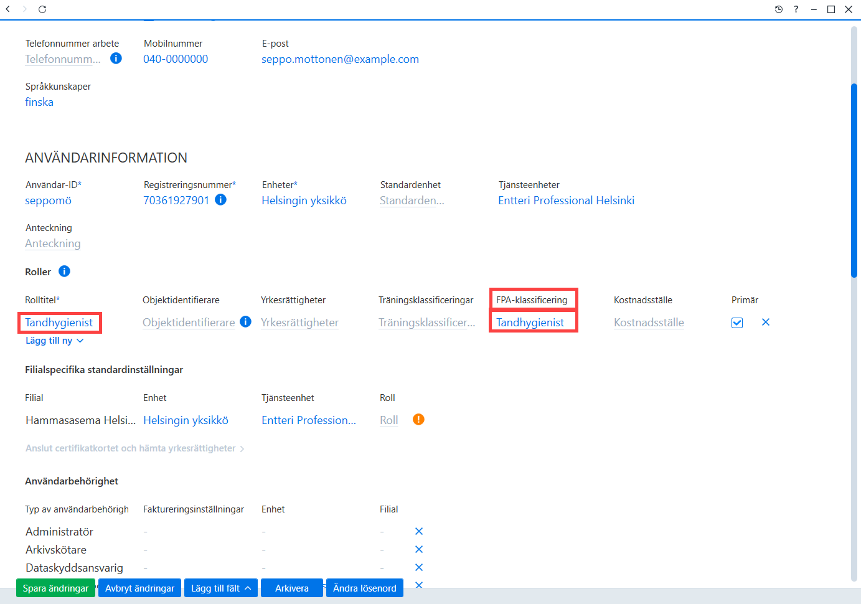Open the greyed Anslut certifikatkortet link

134,448
